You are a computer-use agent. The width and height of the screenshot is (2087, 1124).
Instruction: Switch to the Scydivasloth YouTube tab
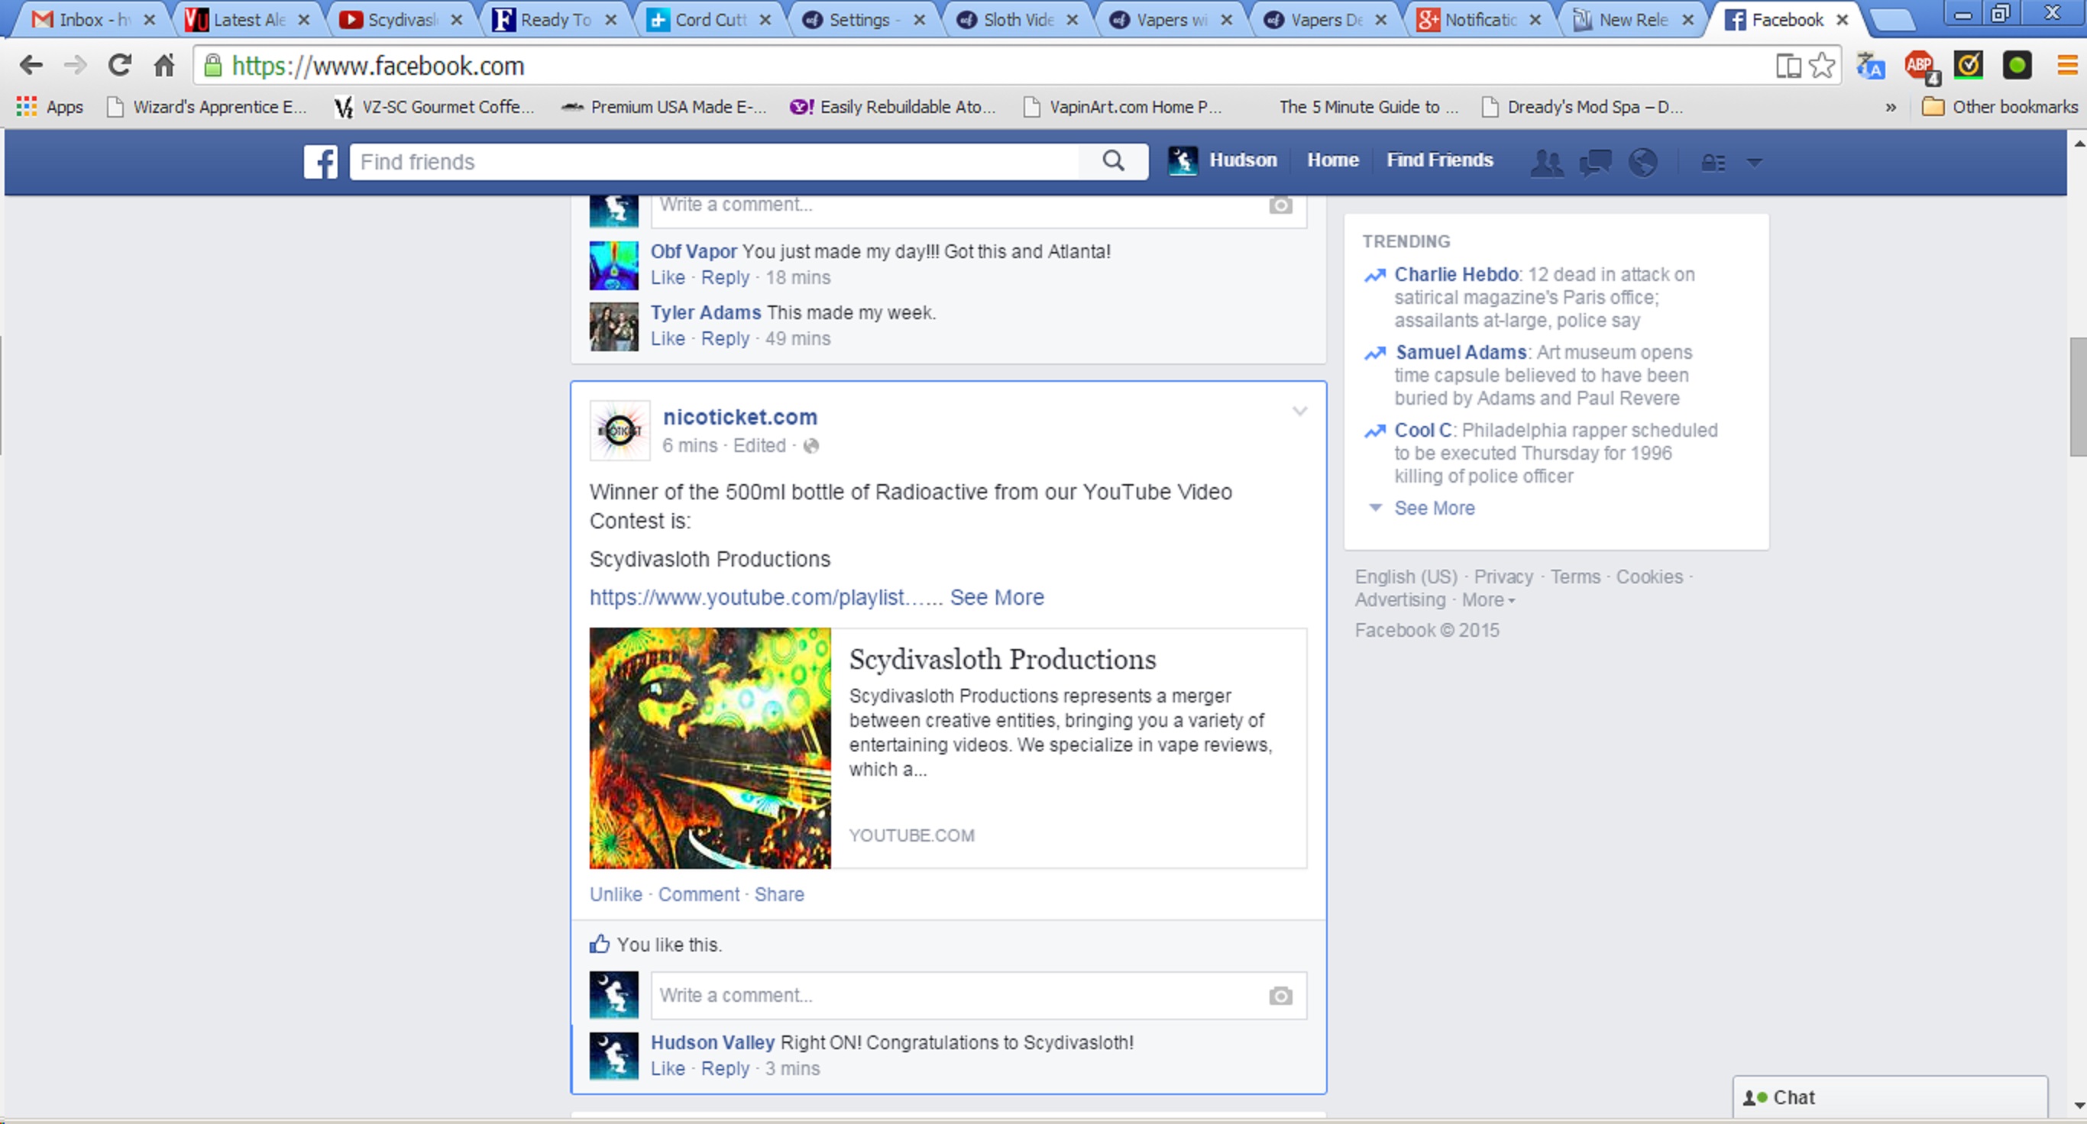[x=400, y=19]
